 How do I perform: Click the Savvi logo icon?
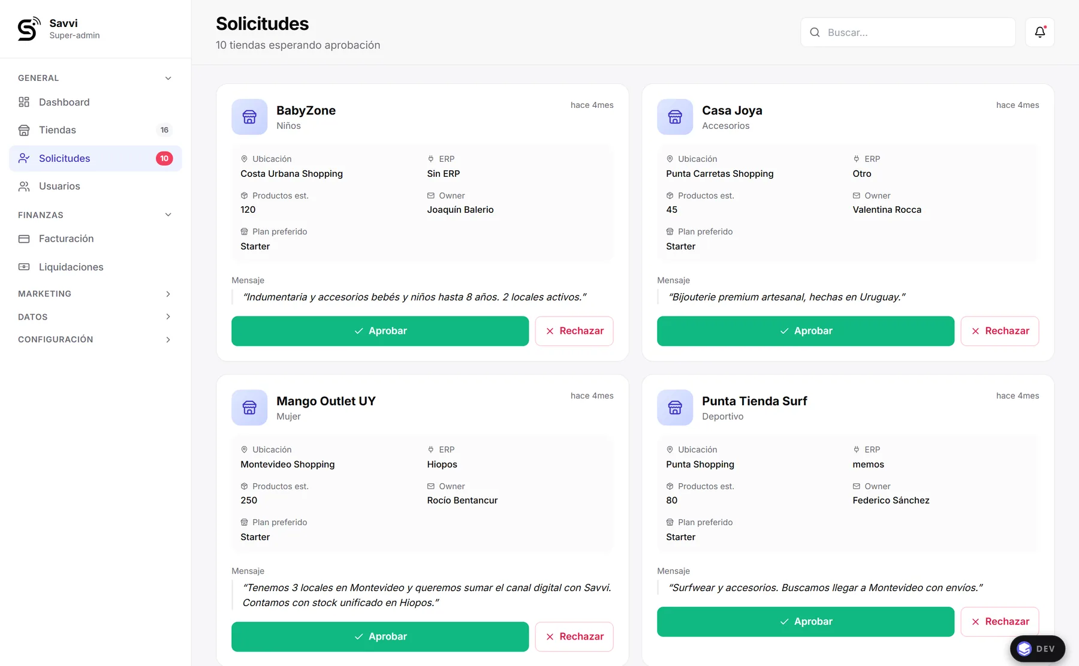29,29
